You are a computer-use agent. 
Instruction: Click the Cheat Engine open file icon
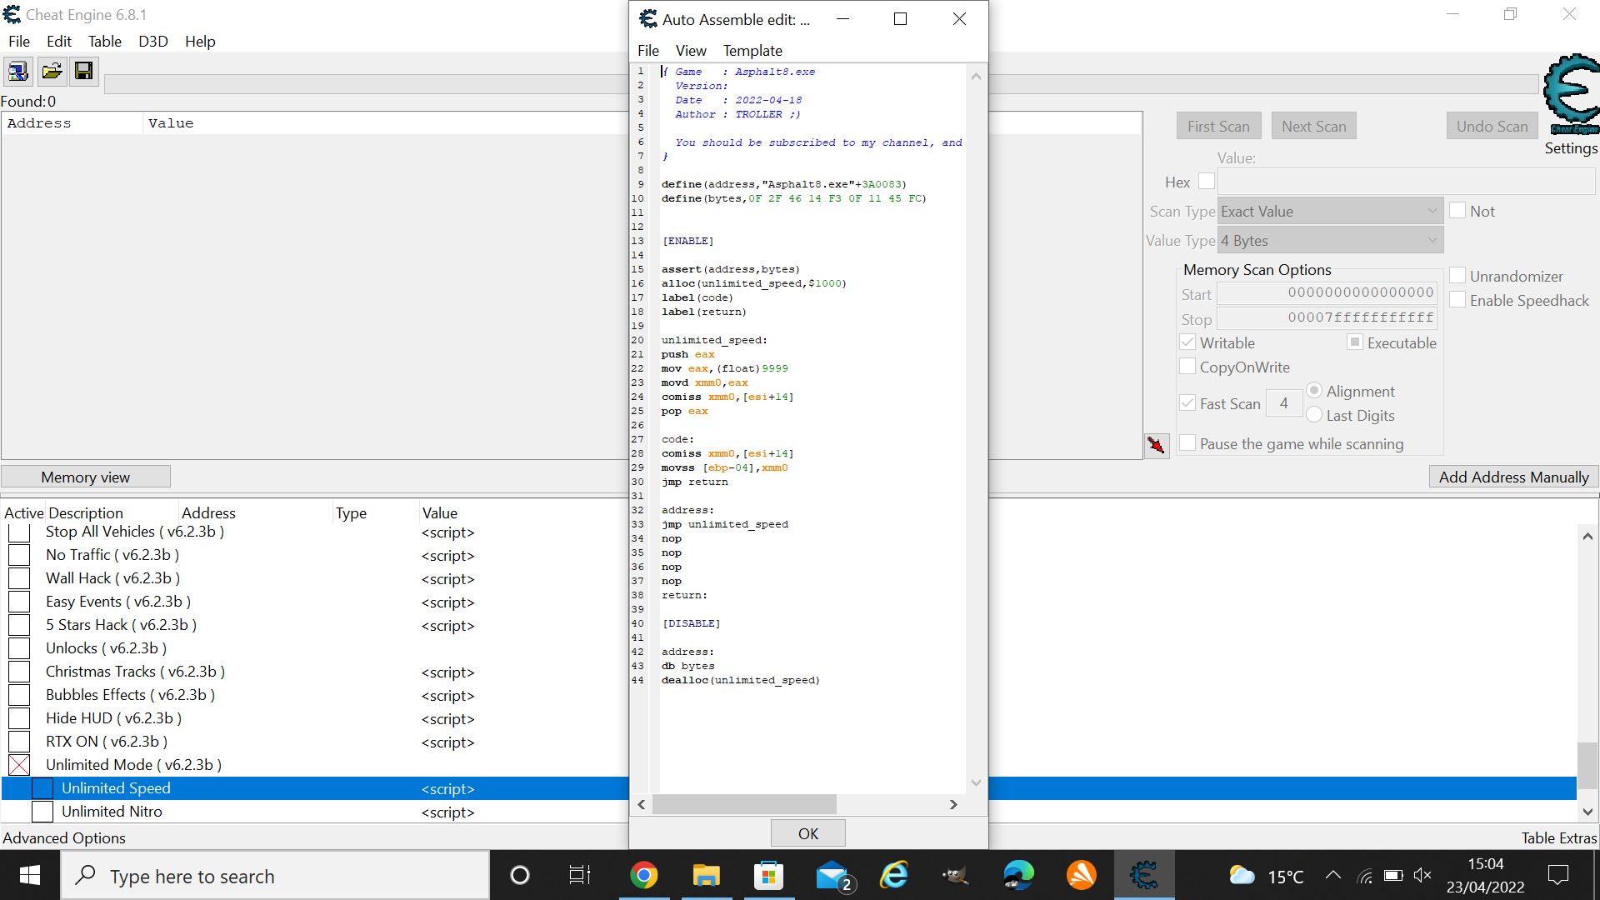point(51,70)
